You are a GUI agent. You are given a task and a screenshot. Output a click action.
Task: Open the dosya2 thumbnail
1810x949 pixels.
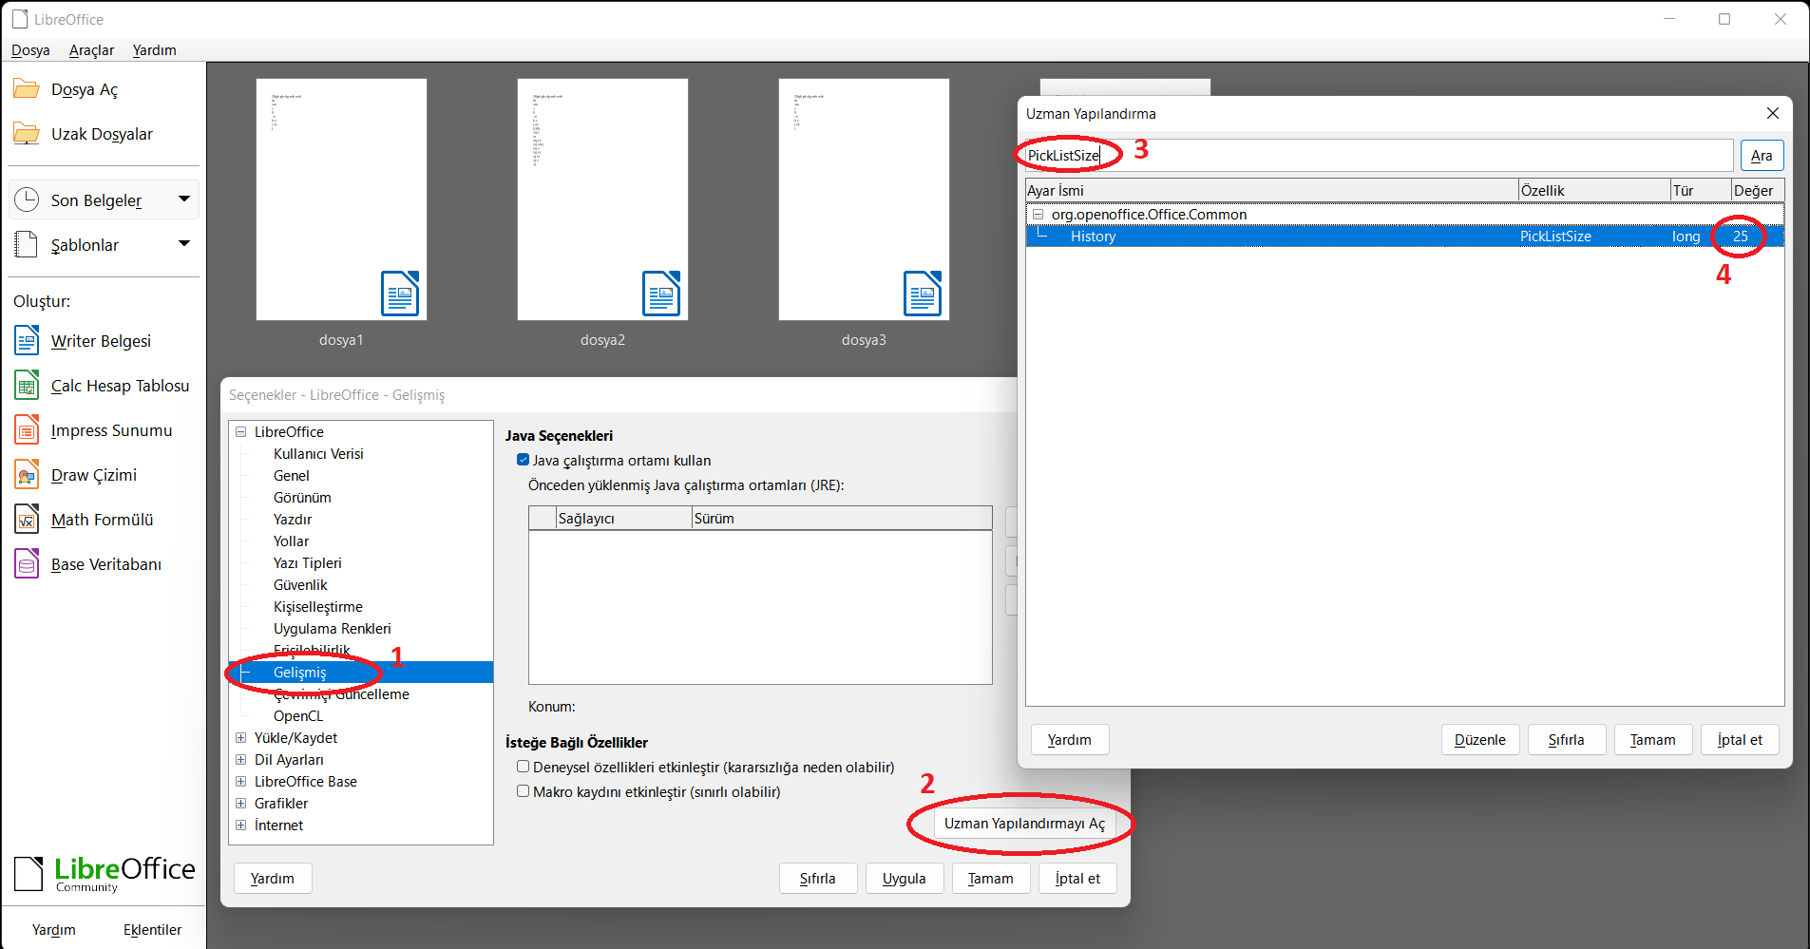[x=602, y=199]
